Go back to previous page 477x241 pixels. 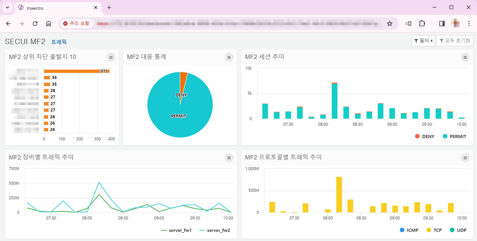pyautogui.click(x=8, y=24)
